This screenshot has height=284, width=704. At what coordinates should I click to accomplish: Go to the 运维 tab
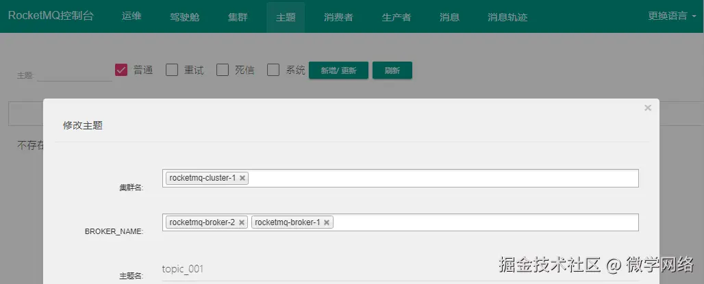click(131, 16)
